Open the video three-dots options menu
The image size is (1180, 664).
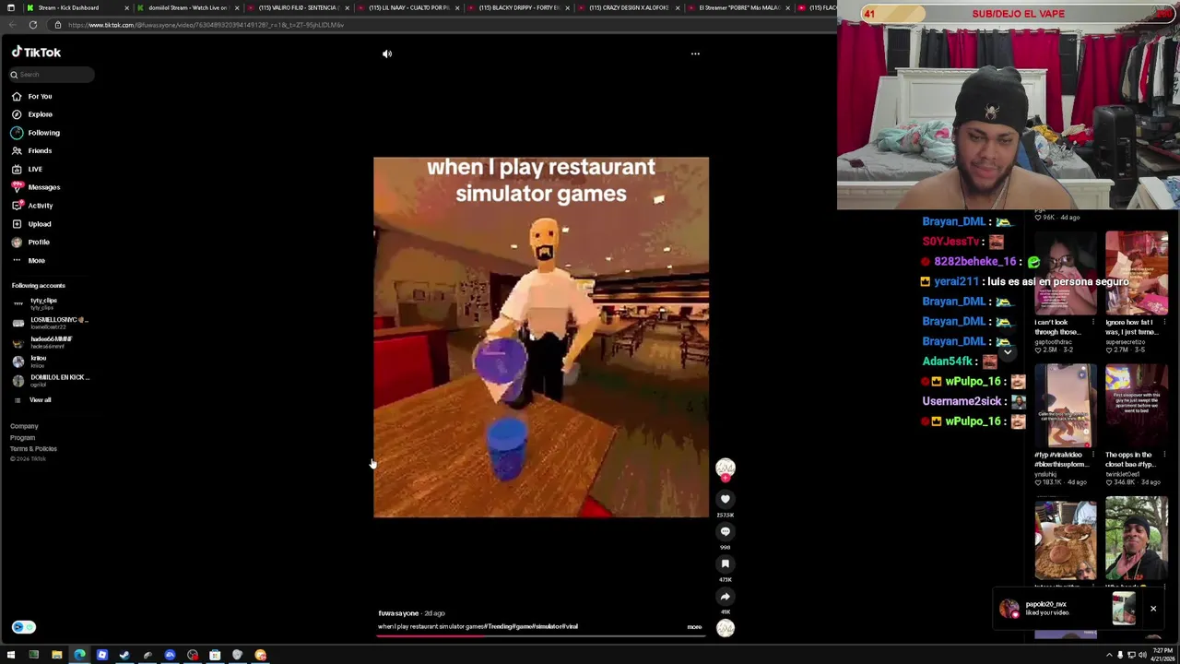click(695, 53)
